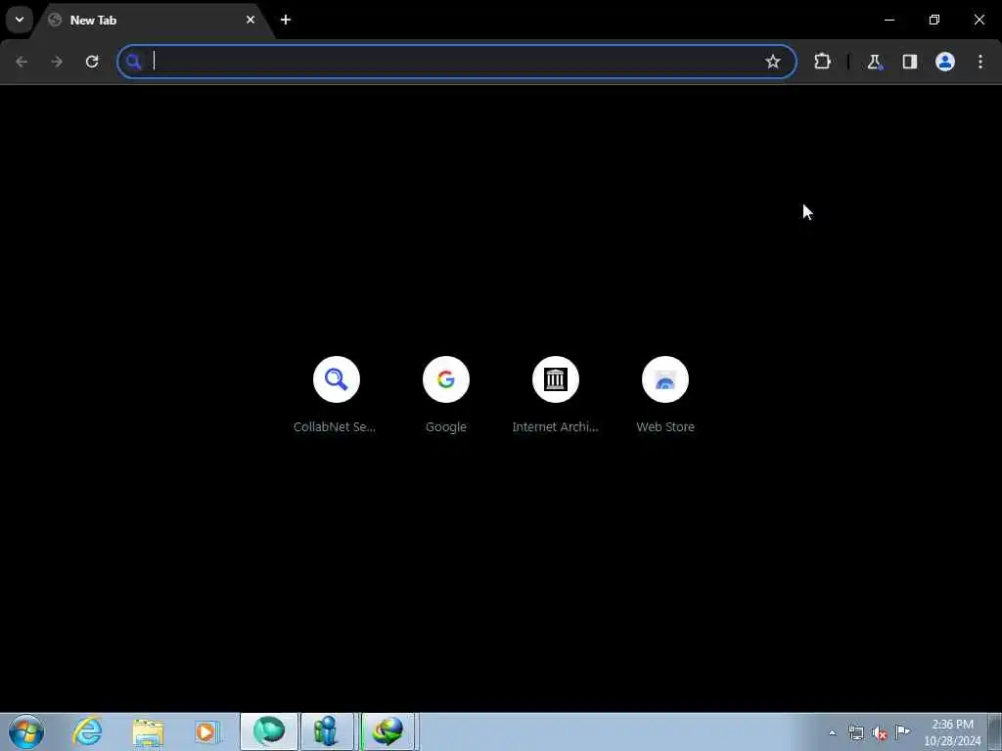This screenshot has height=751, width=1002.
Task: Open Windows Media Player from taskbar
Action: (206, 731)
